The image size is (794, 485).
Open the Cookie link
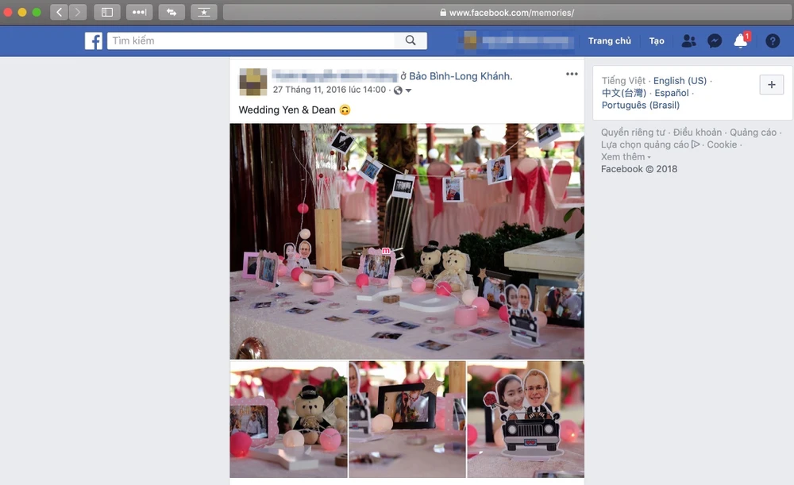click(x=722, y=144)
